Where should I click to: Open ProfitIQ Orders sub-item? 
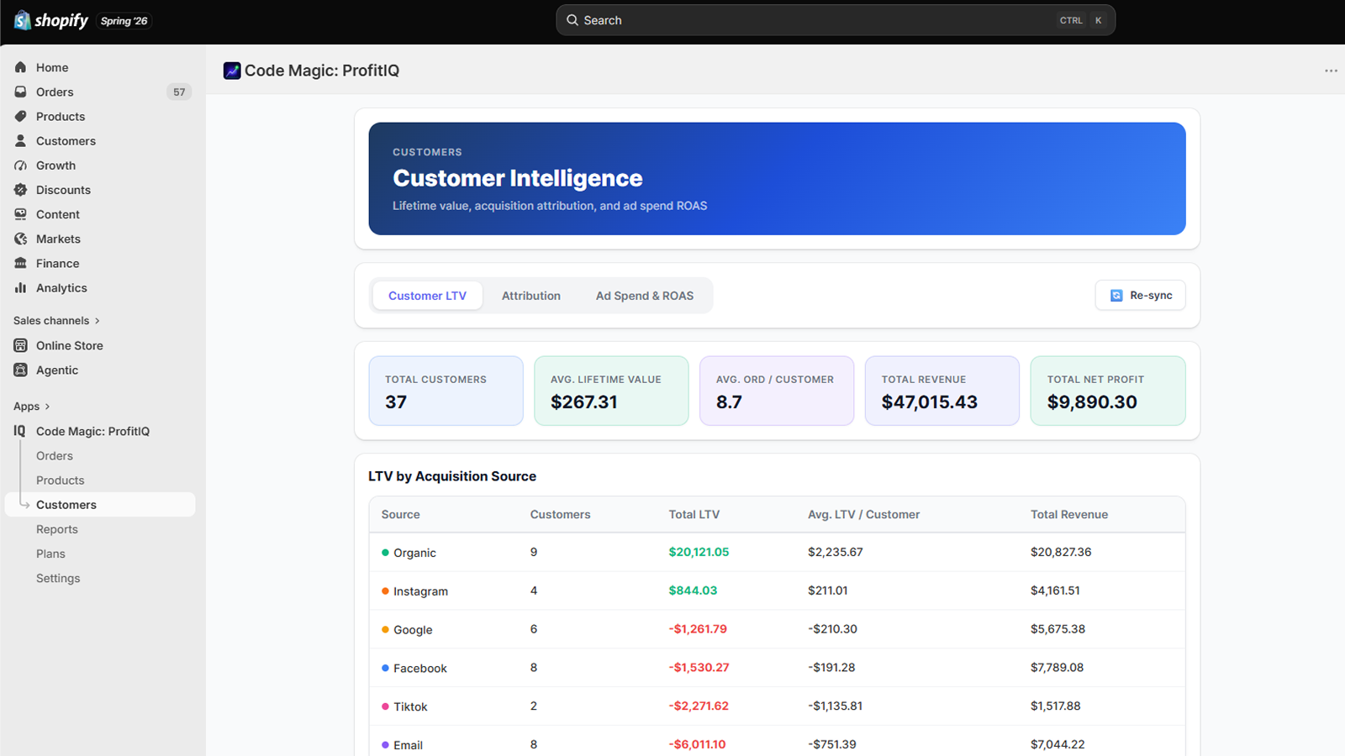55,455
